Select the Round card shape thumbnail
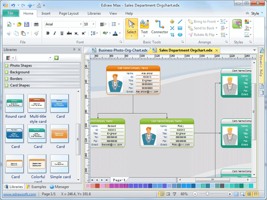 coord(15,104)
